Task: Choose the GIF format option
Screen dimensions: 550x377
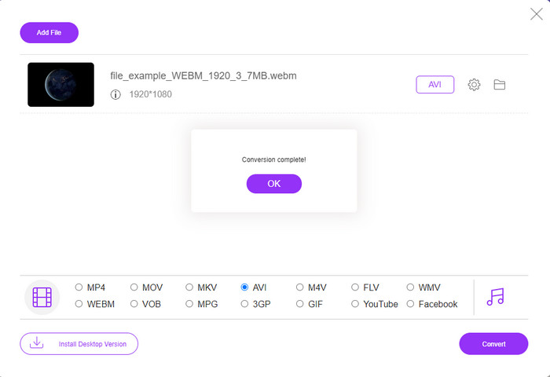Action: tap(300, 304)
